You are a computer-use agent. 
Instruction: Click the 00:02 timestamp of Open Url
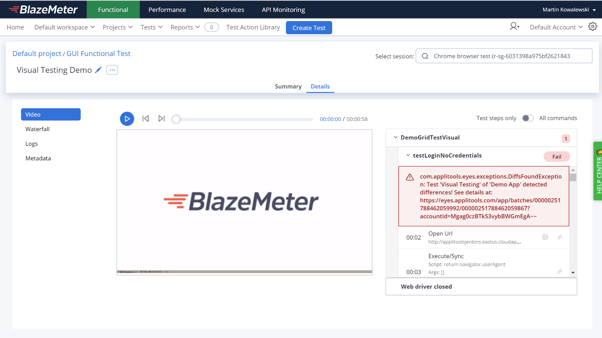413,238
